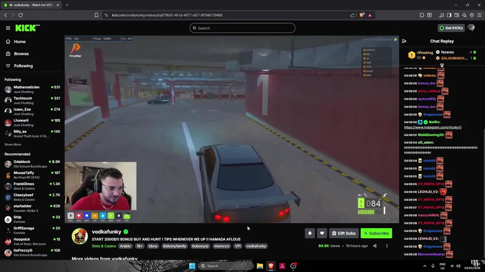
Task: Open vodkafunky channel name link
Action: click(106, 232)
